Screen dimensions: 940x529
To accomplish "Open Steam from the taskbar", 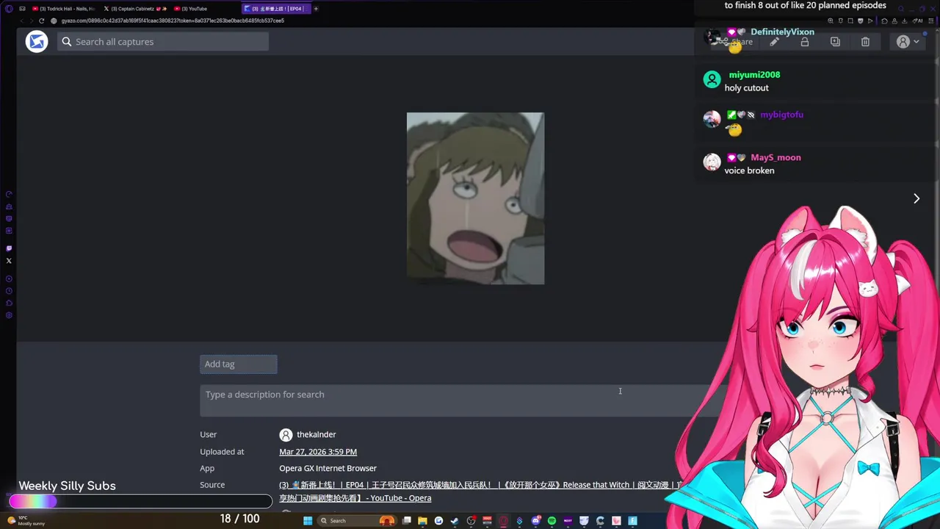I will pyautogui.click(x=455, y=521).
